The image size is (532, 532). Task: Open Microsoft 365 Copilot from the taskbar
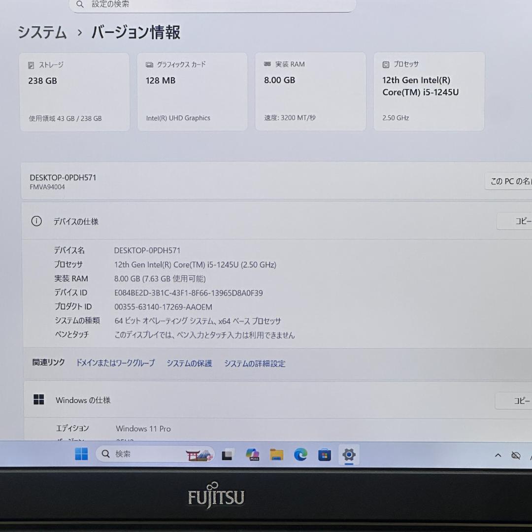pos(252,454)
